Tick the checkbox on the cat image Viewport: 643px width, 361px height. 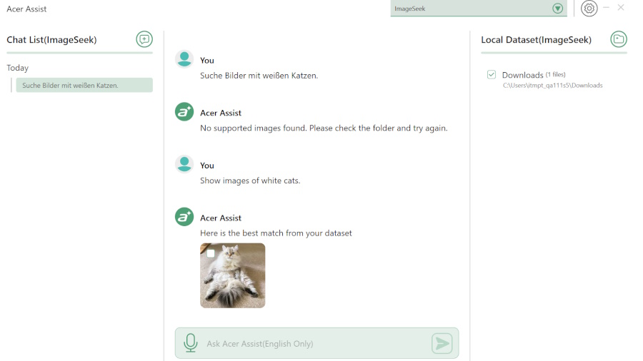click(x=211, y=253)
